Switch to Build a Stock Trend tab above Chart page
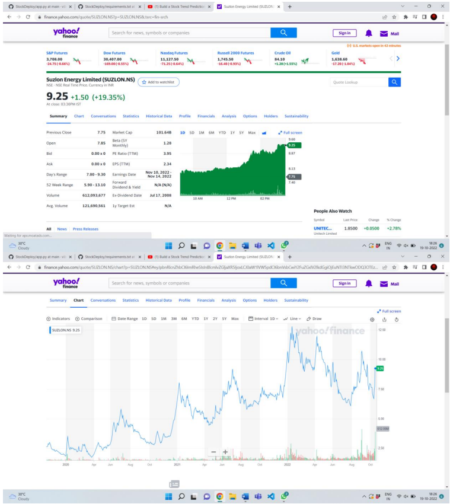This screenshot has height=504, width=450. [x=178, y=257]
